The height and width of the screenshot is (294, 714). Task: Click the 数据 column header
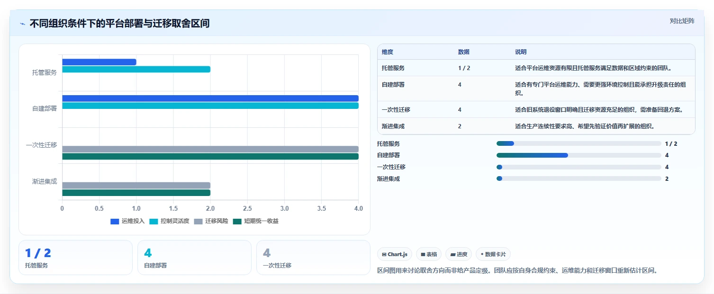click(x=464, y=52)
